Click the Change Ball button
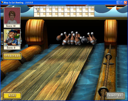The height and width of the screenshot is (101, 128). pos(115,96)
